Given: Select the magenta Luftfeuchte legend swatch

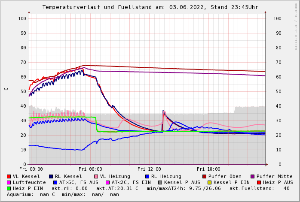Looking at the screenshot, I should coord(9,182).
